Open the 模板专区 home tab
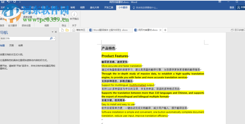This screenshot has height=124, width=245. [x=79, y=30]
